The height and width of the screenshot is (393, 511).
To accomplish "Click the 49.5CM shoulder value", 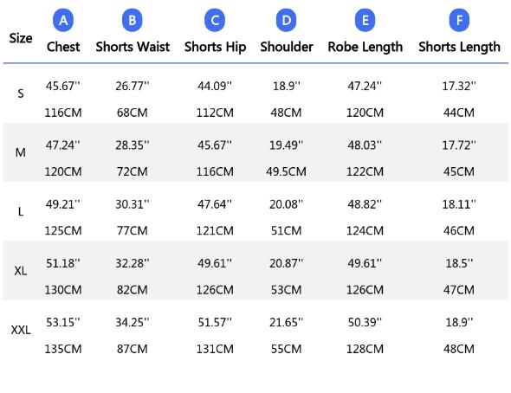I will pos(286,171).
